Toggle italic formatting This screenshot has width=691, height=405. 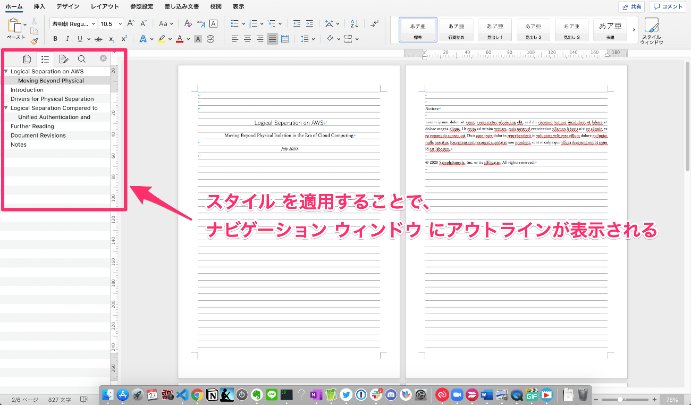coord(68,39)
